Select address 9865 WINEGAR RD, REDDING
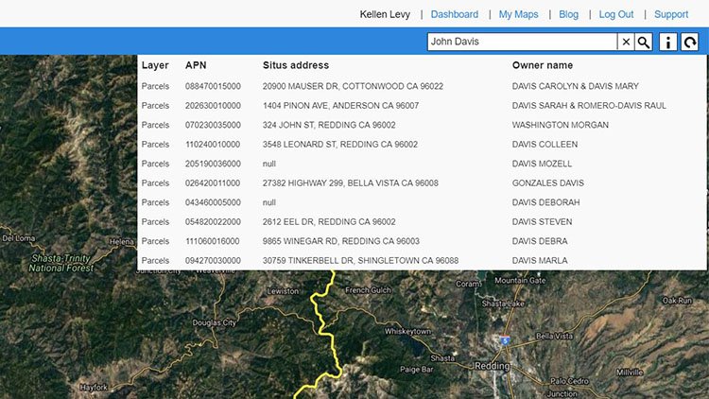 point(341,241)
